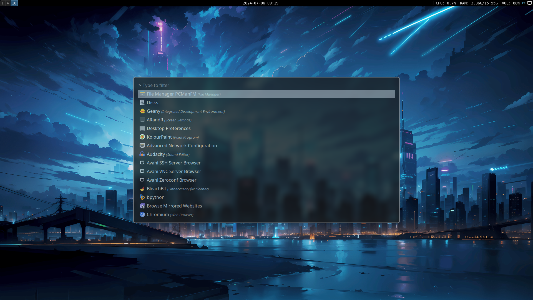This screenshot has height=300, width=533.
Task: Click the Disks app icon
Action: (x=142, y=102)
